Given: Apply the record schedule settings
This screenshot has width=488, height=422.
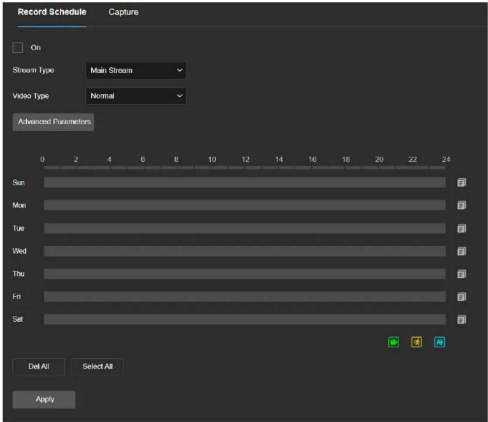Looking at the screenshot, I should pos(44,399).
